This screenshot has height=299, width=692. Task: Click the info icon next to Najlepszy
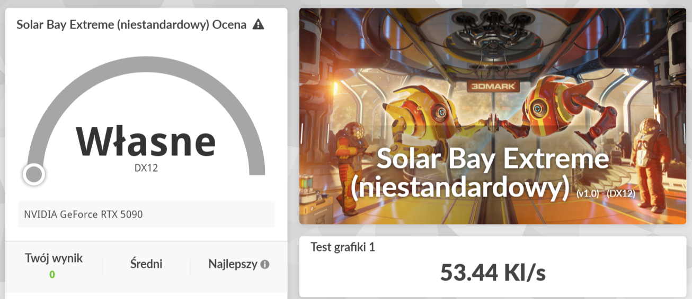(x=265, y=264)
